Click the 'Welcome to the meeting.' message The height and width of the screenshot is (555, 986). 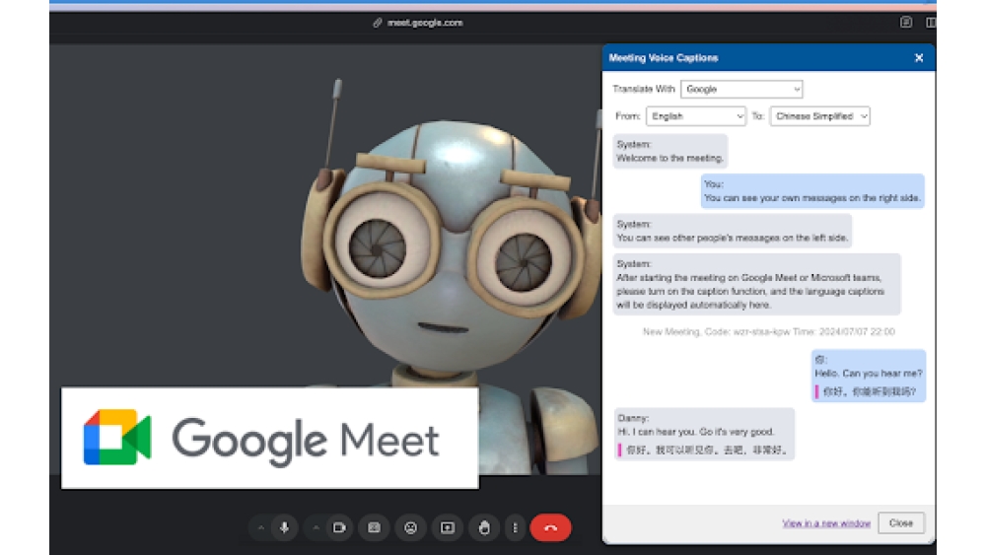(x=670, y=152)
